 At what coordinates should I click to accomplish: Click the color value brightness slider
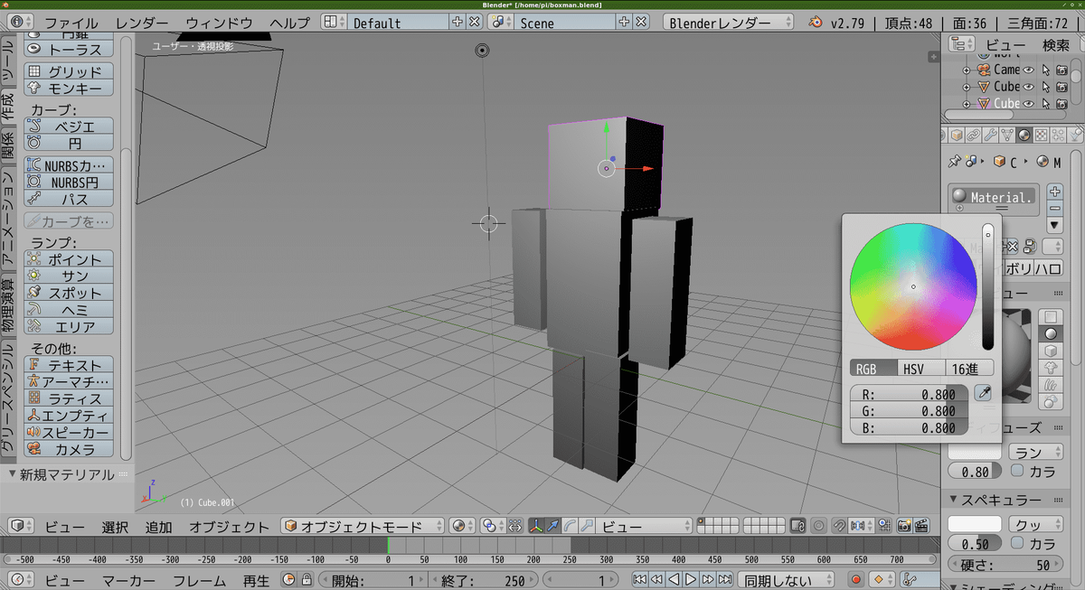[x=988, y=286]
